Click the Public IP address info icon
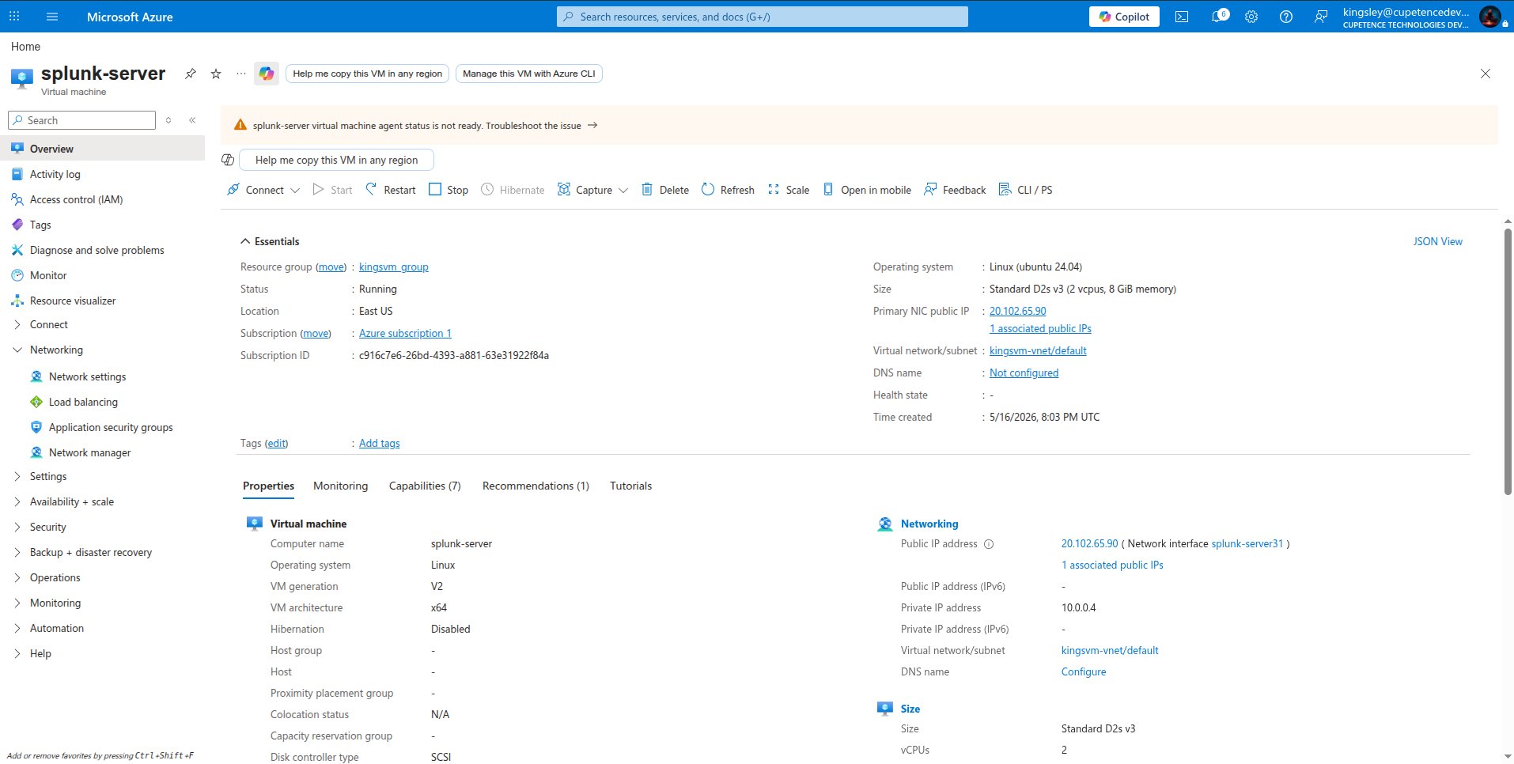Image resolution: width=1514 pixels, height=764 pixels. (989, 544)
